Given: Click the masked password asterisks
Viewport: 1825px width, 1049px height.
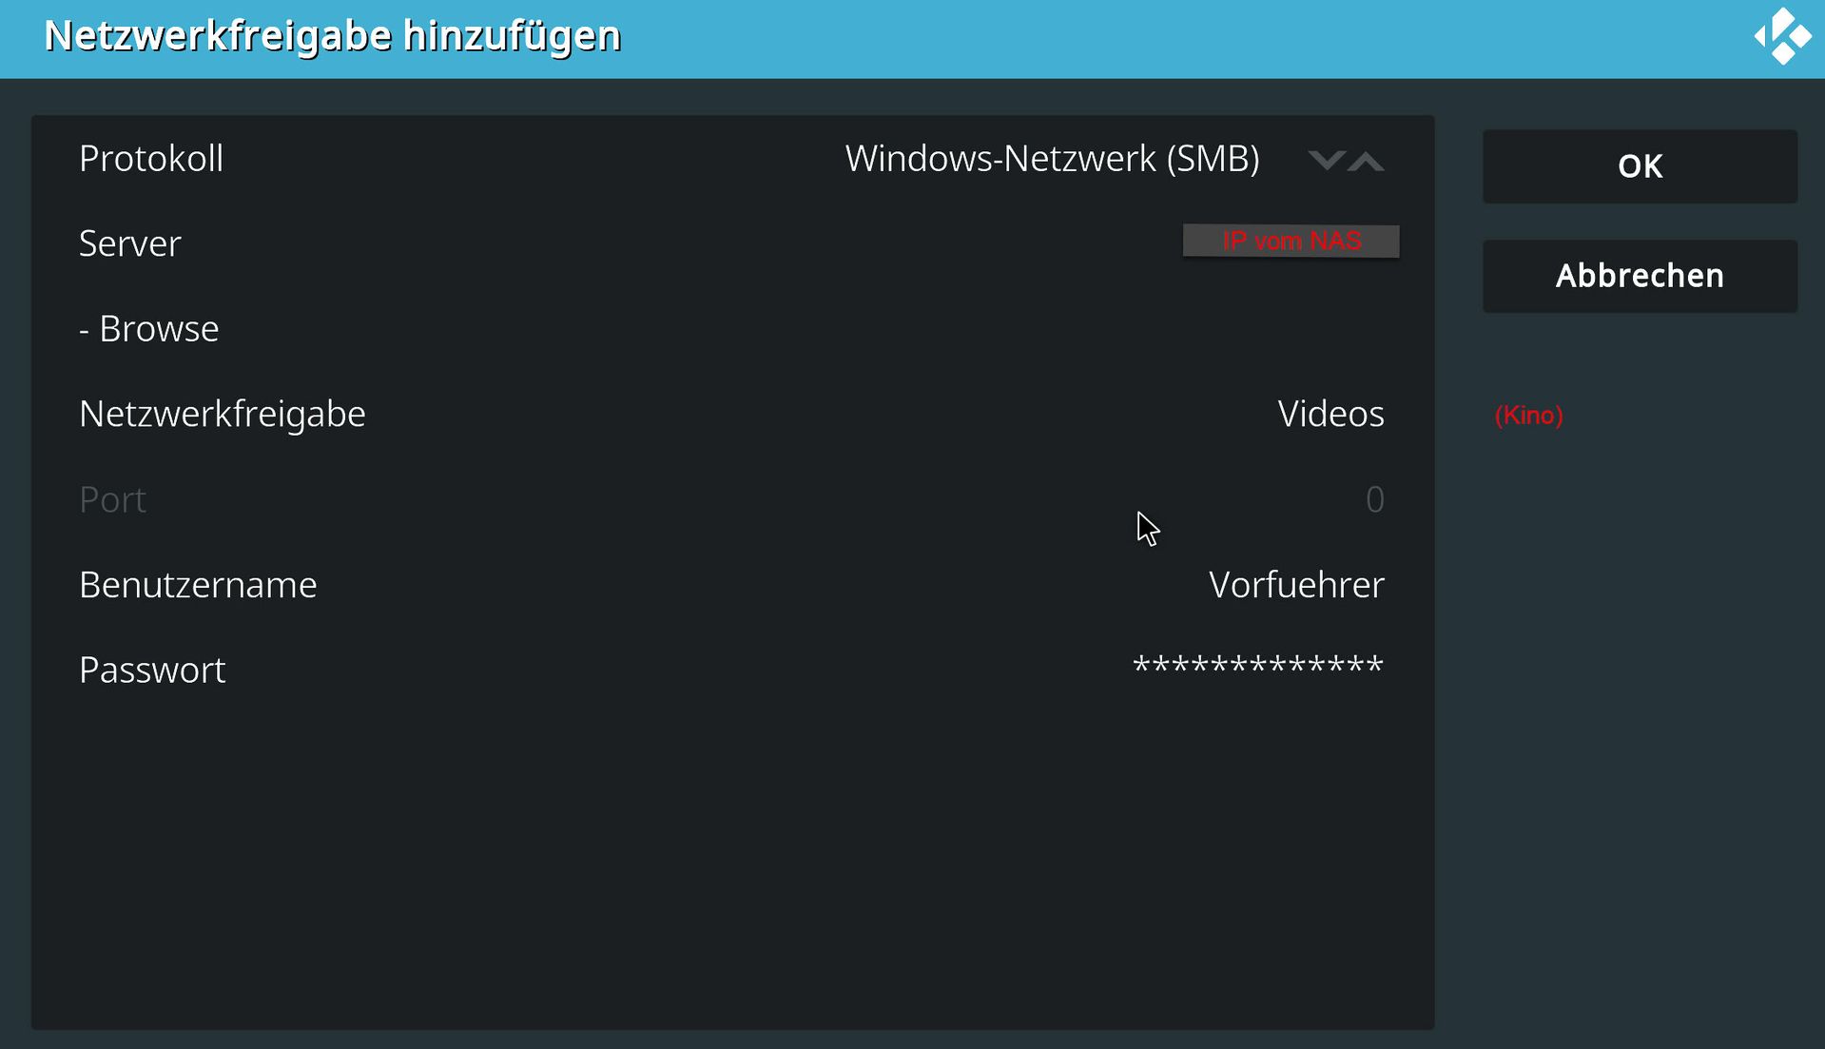Looking at the screenshot, I should 1257,666.
